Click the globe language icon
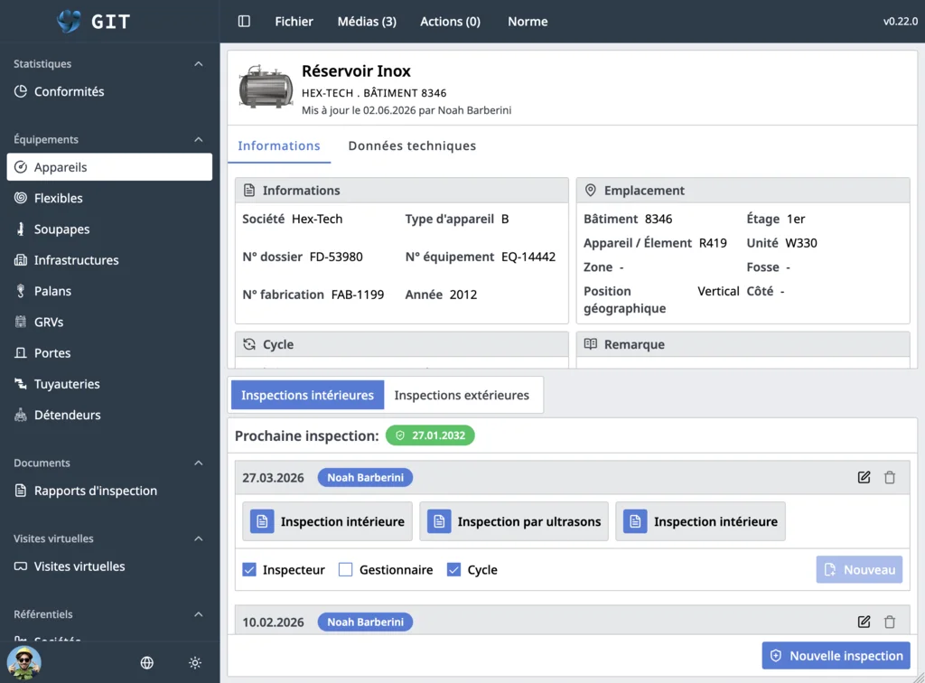Viewport: 925px width, 683px height. coord(147,662)
